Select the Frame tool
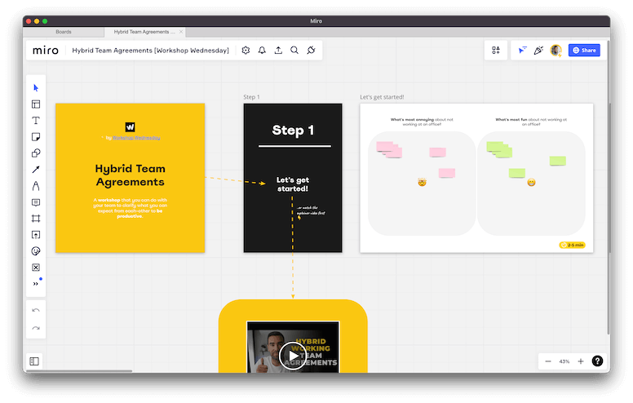This screenshot has width=633, height=403. coord(36,219)
